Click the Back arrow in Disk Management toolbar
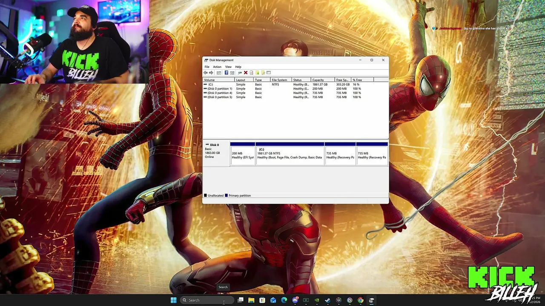This screenshot has width=545, height=306. (x=206, y=73)
